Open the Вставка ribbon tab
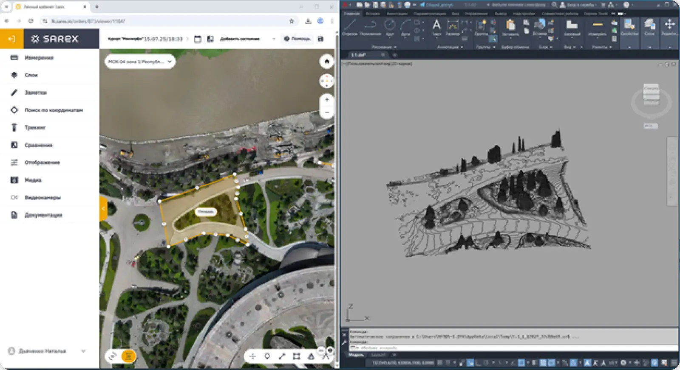Viewport: 680px width, 370px height. coord(373,14)
